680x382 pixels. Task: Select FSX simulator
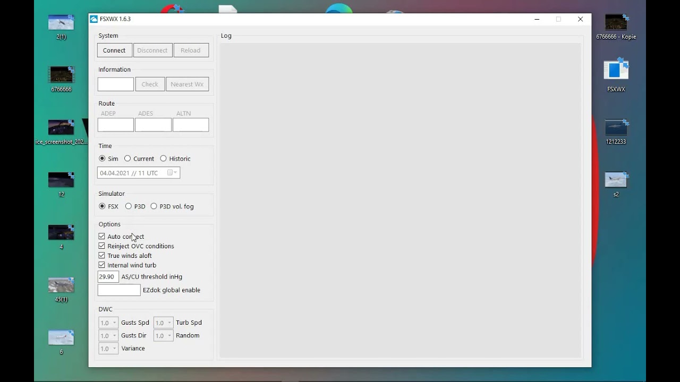click(x=108, y=206)
